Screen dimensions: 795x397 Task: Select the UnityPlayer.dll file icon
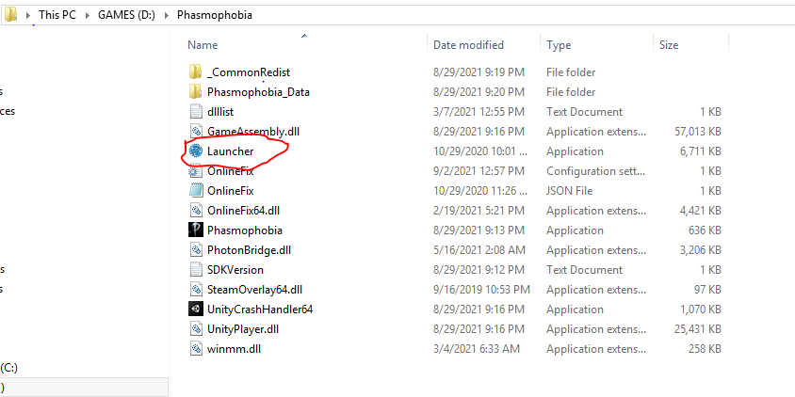pos(196,329)
